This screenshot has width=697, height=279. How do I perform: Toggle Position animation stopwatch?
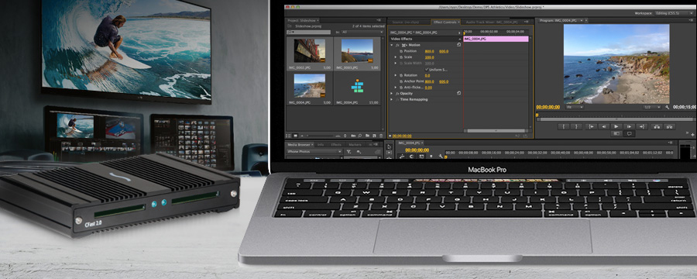401,51
